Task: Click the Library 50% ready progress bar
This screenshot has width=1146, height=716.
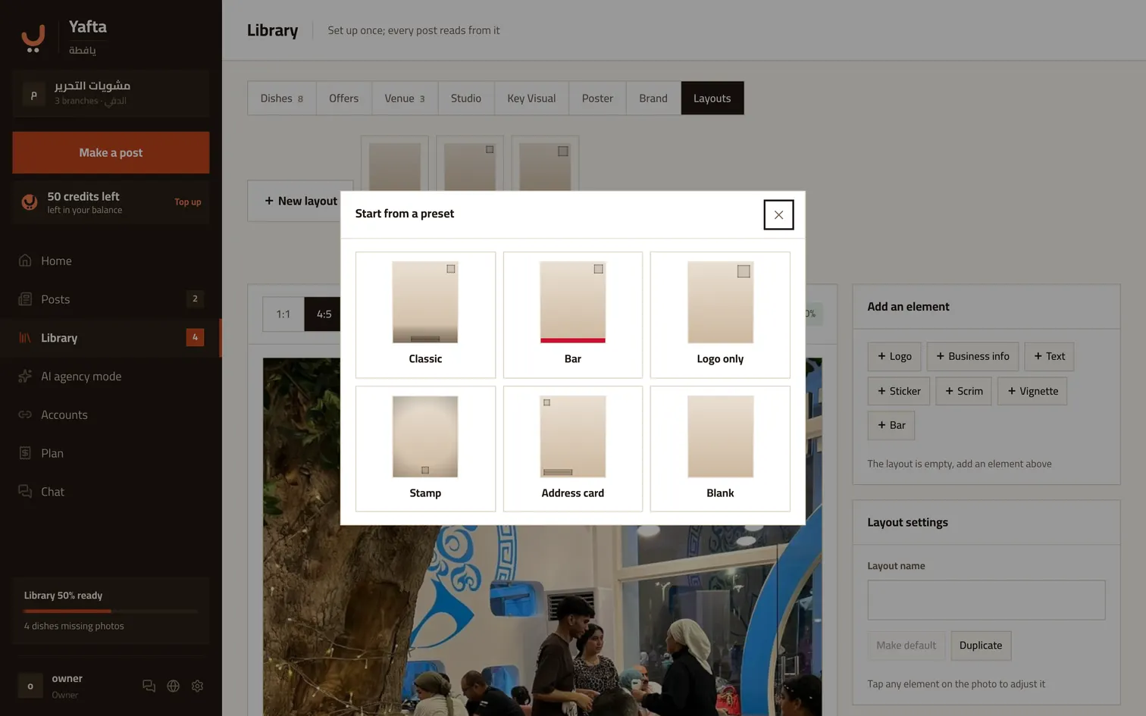Action: click(111, 611)
